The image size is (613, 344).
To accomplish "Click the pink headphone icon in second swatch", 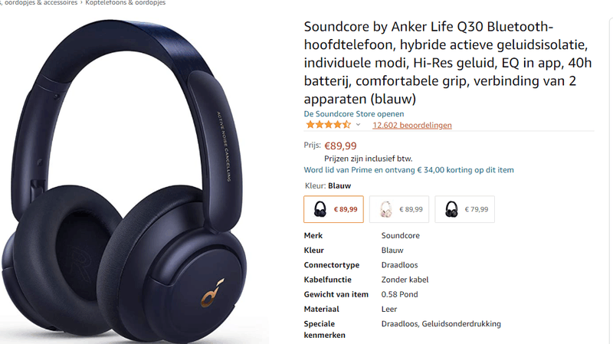I will tap(386, 209).
